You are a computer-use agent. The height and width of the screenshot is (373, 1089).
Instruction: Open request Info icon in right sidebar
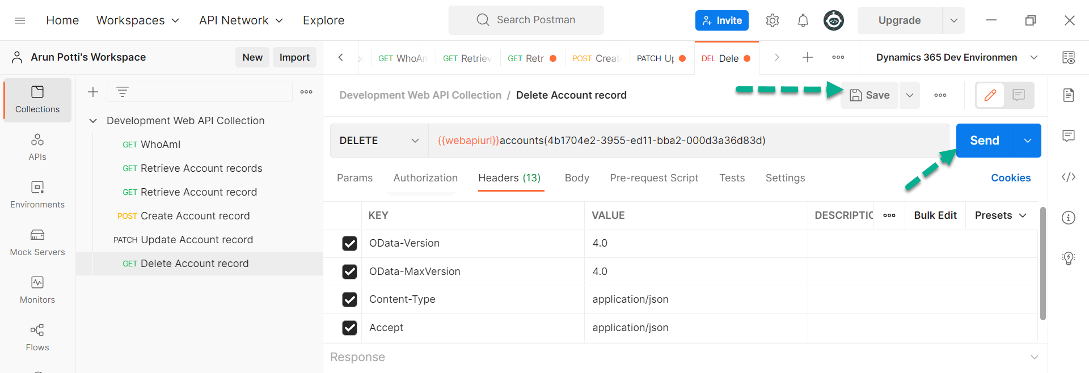coord(1069,218)
